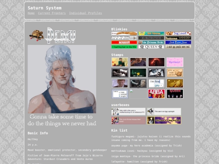Viewport: 219px width, 164px height.
Task: Click the I'm fine gay stamp
Action: tap(157, 83)
